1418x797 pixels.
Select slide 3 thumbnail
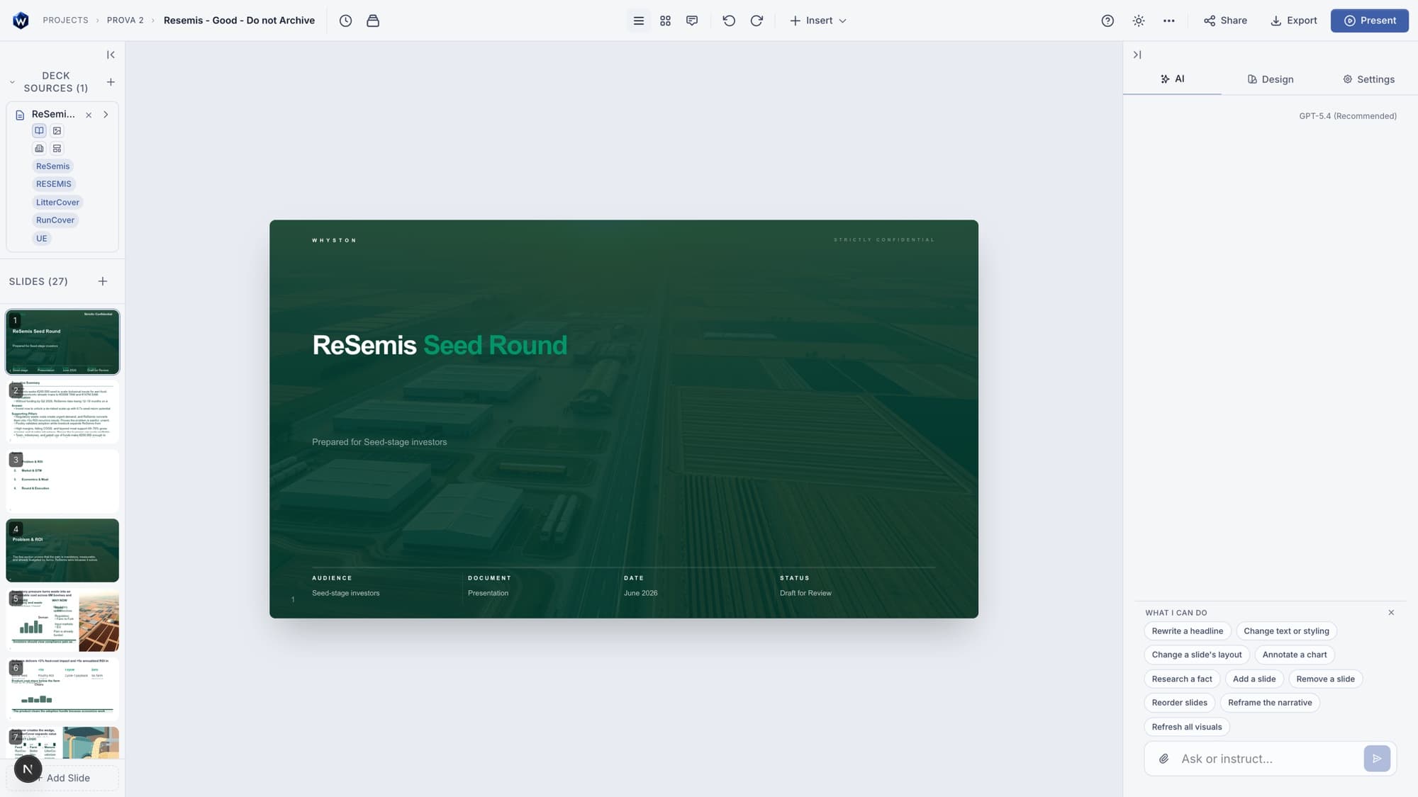(x=62, y=481)
